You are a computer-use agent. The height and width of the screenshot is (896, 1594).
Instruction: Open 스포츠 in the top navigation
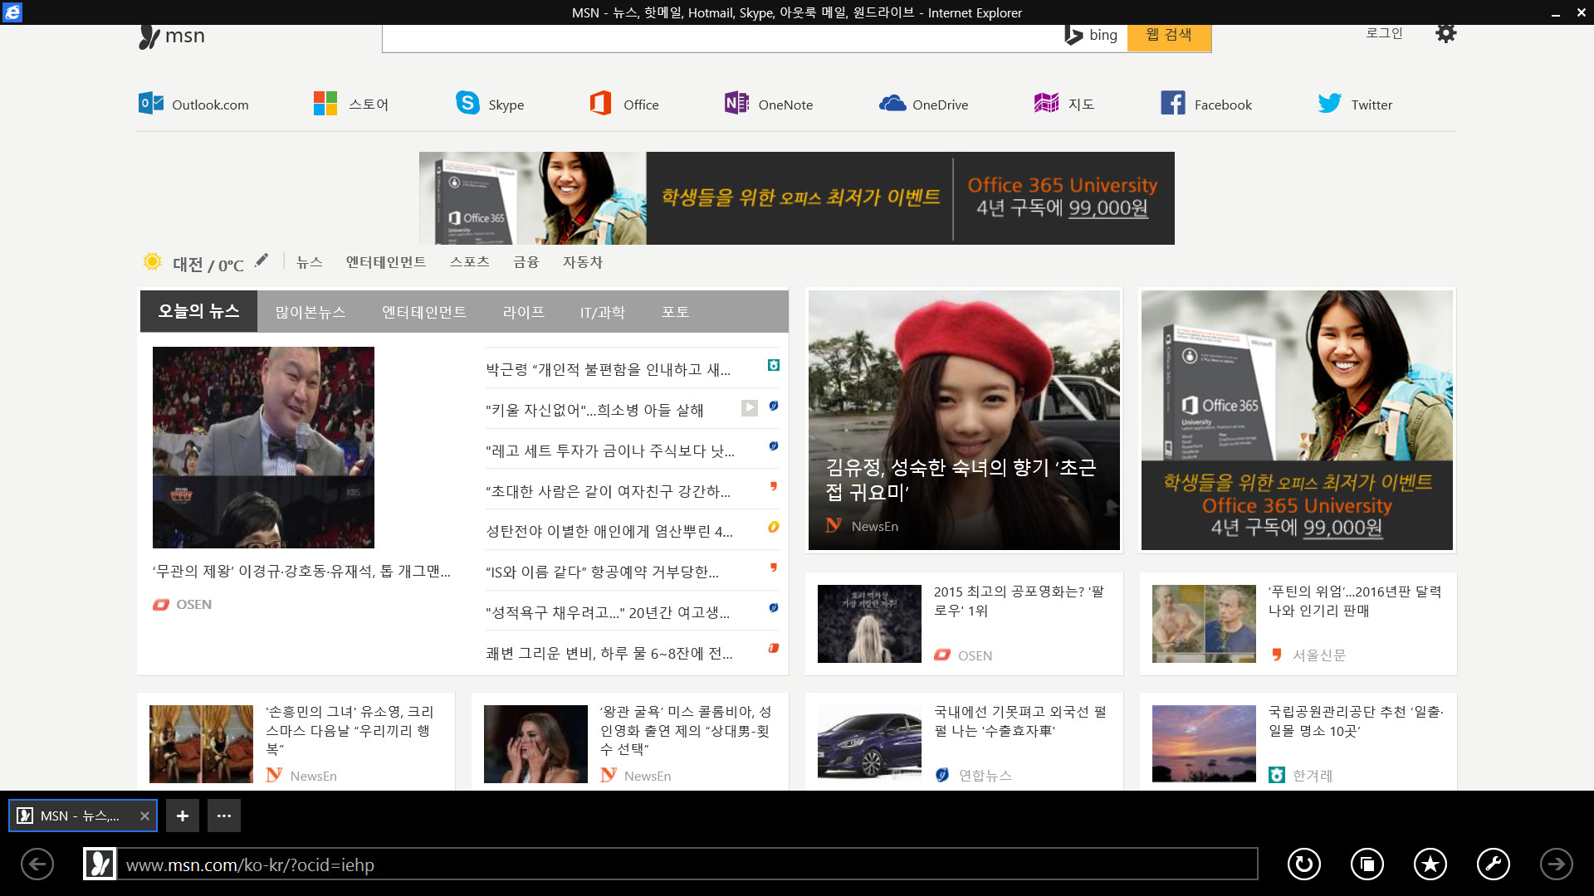(470, 262)
